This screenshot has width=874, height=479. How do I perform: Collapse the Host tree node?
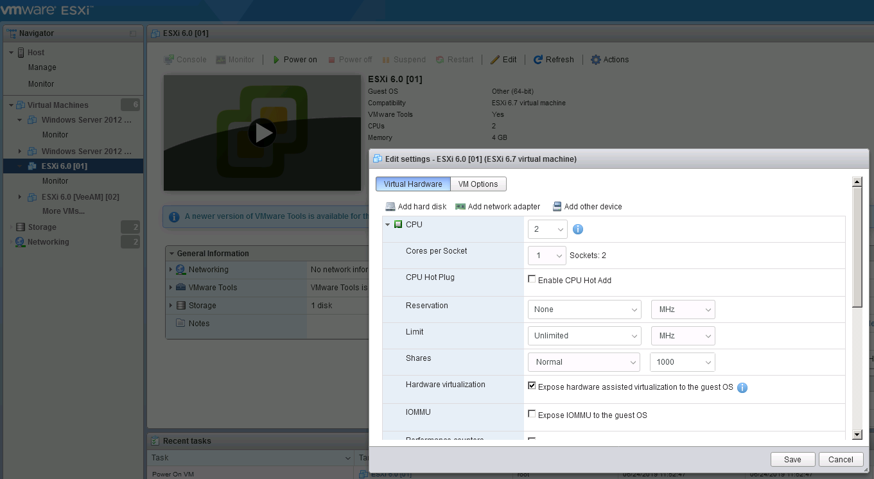tap(11, 53)
